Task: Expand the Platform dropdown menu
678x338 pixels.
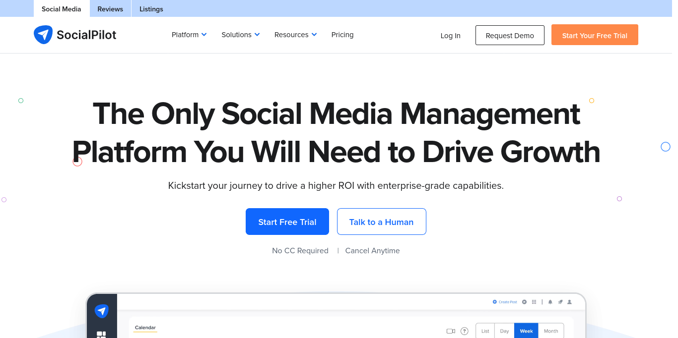Action: (x=189, y=35)
